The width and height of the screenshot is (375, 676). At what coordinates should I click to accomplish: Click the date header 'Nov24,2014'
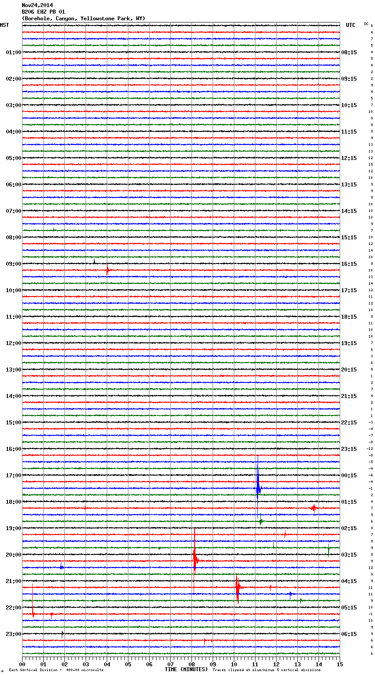pos(37,5)
